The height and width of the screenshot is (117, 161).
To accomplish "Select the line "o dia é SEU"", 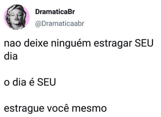I will [30, 82].
